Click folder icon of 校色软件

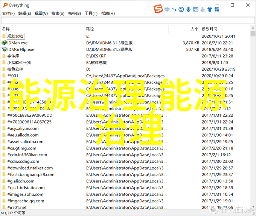[4, 69]
